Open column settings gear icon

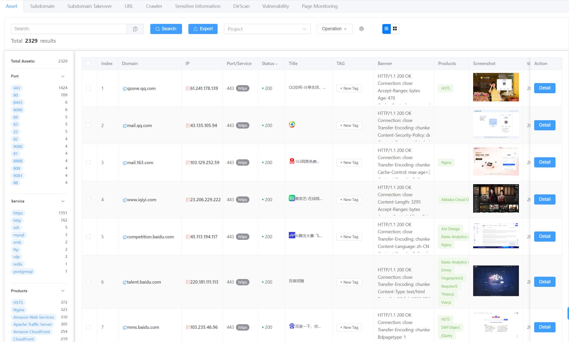362,29
